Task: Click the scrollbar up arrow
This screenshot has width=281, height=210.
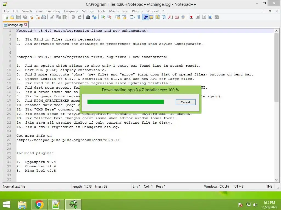Action: (276, 31)
